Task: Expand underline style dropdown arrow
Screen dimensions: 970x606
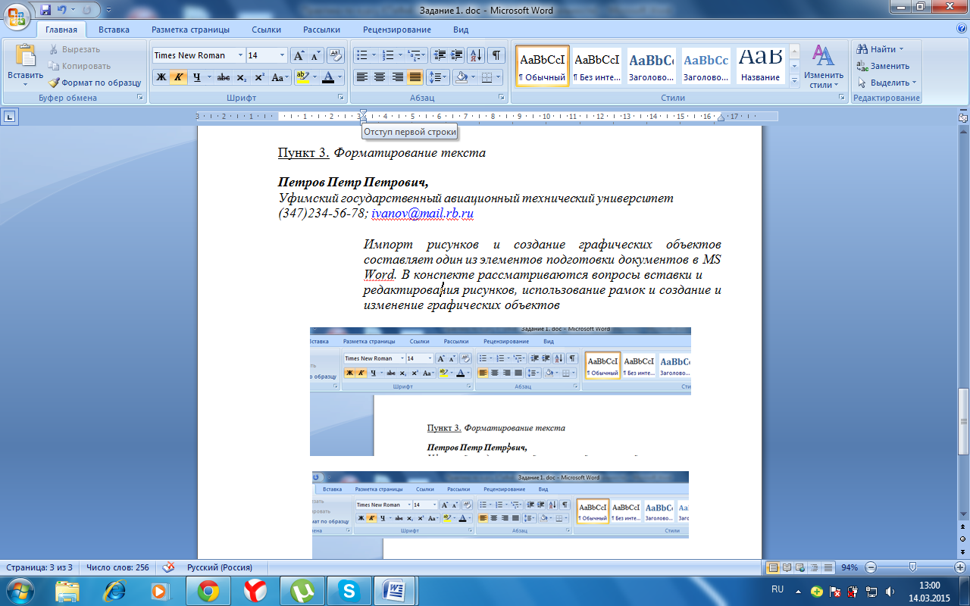Action: [208, 77]
